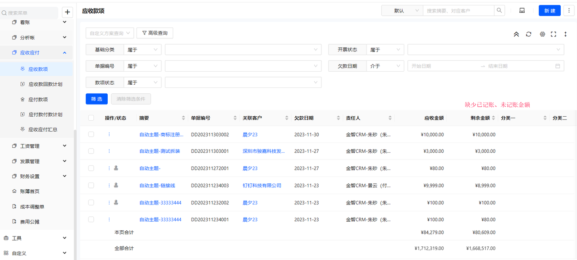The height and width of the screenshot is (260, 577).
Task: Collapse filter panel with double-chevron up icon
Action: coord(516,34)
